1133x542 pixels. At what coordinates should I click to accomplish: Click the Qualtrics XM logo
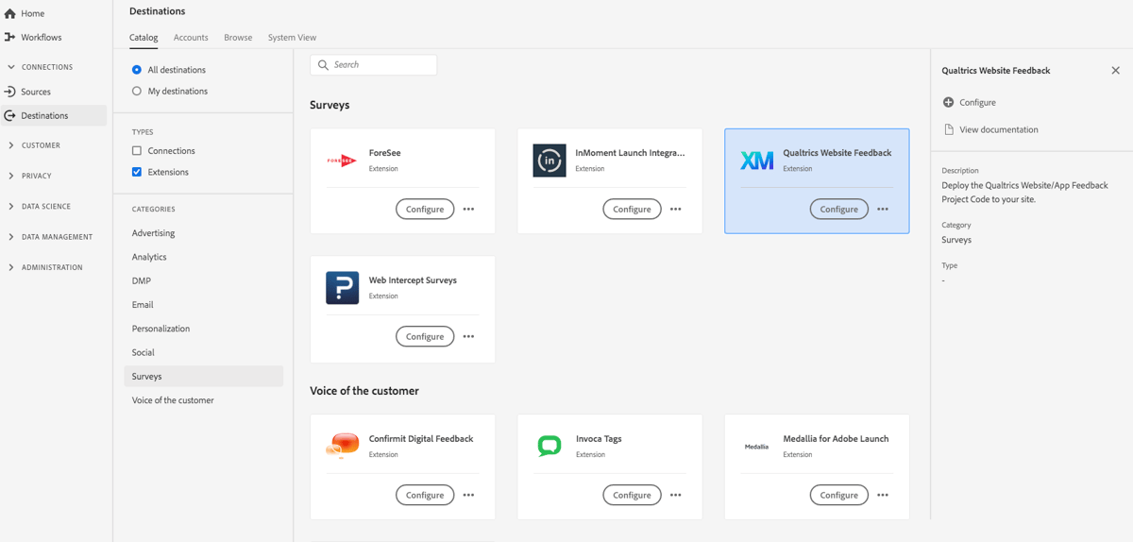point(756,161)
